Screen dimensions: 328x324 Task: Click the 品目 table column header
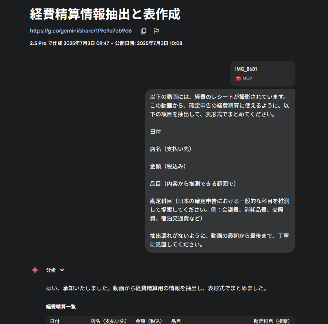click(x=176, y=321)
